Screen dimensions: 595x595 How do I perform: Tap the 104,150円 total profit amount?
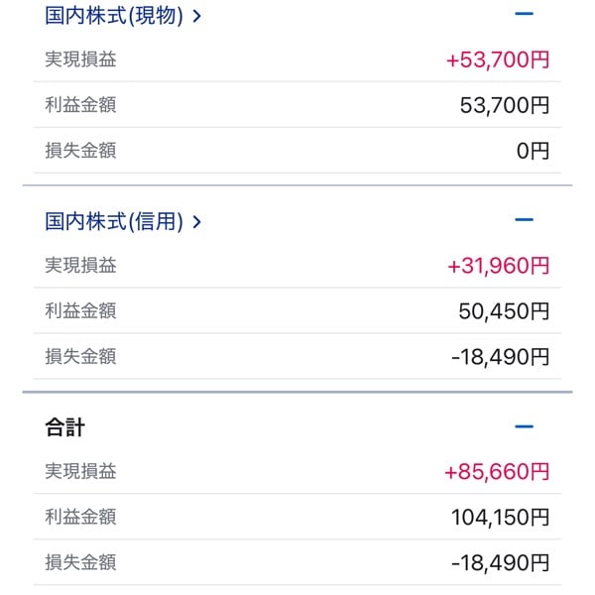499,517
